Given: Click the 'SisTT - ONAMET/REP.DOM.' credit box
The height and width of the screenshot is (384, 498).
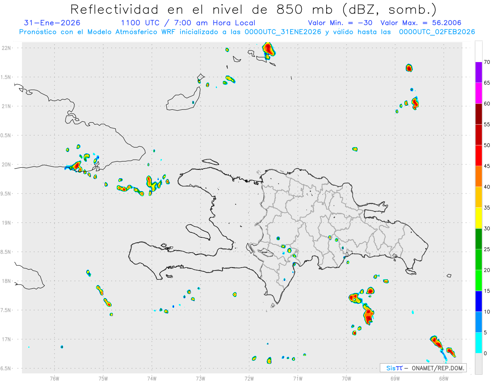Looking at the screenshot, I should (423, 368).
